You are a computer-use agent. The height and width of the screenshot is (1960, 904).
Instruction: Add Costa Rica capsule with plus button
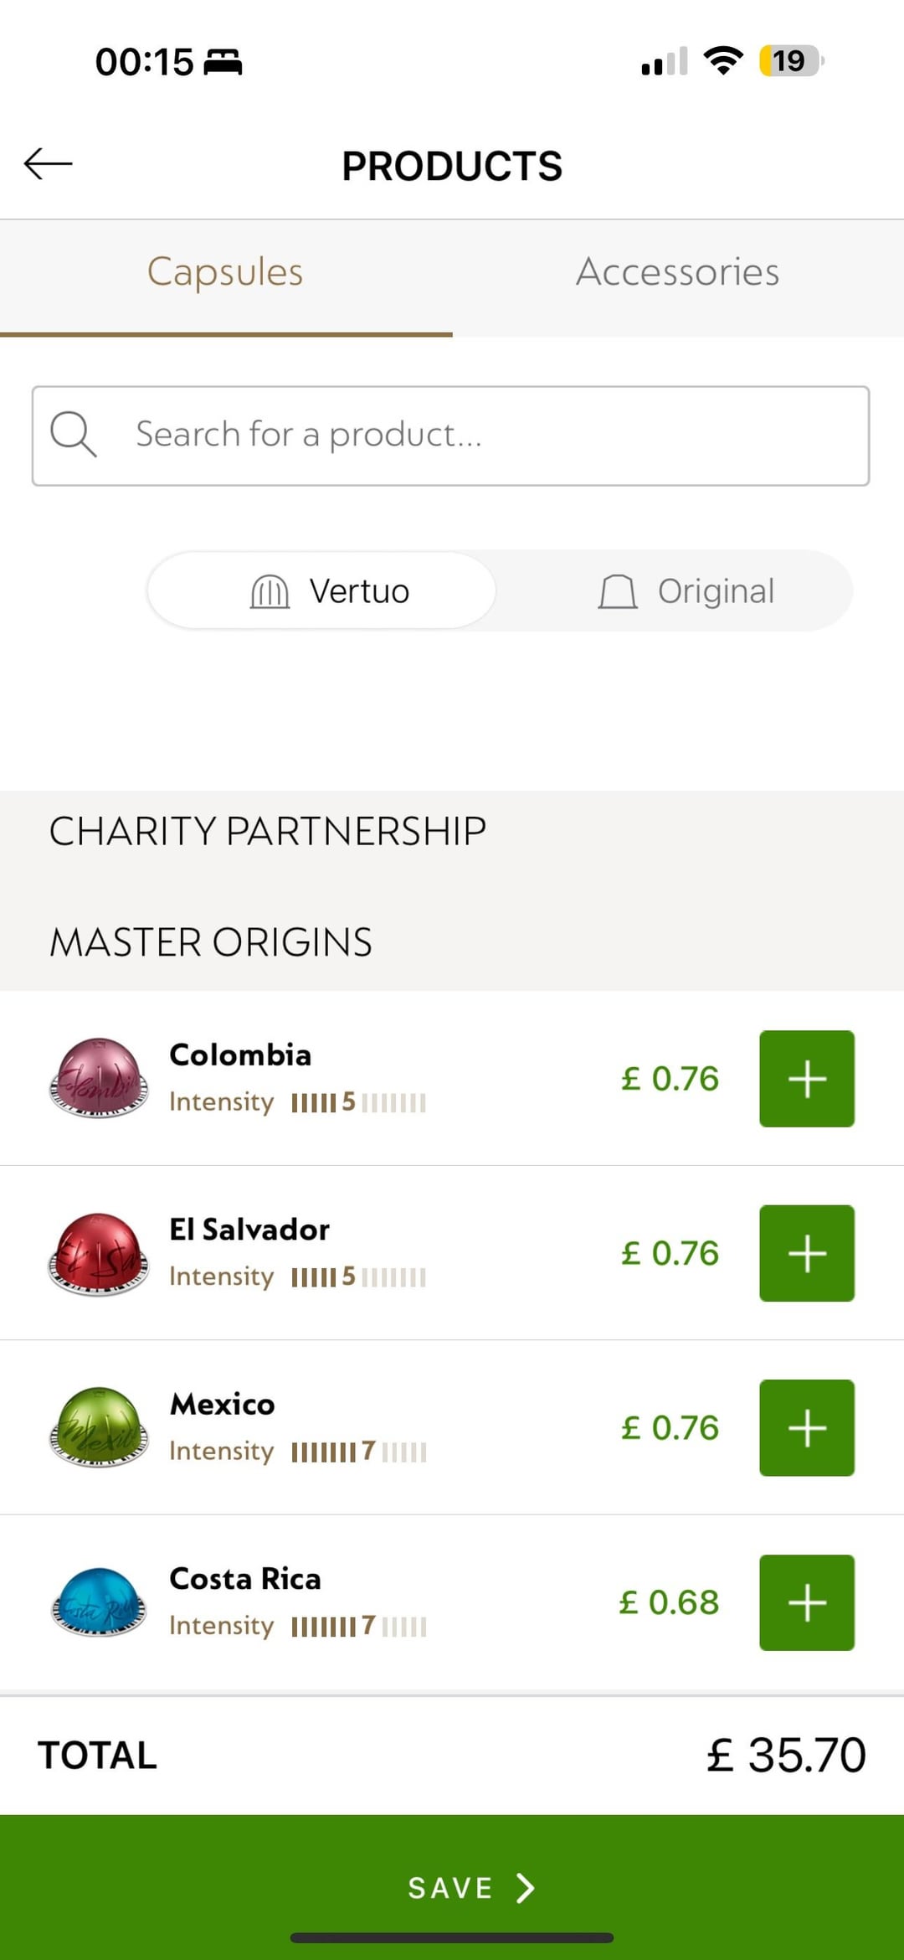click(806, 1602)
